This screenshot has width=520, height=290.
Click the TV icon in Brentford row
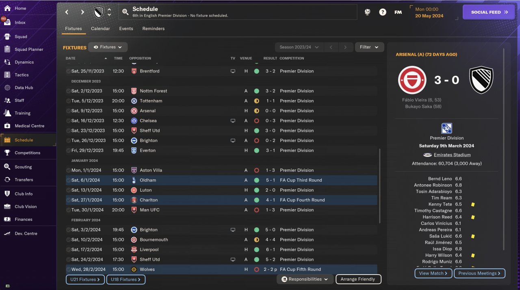[x=233, y=71]
